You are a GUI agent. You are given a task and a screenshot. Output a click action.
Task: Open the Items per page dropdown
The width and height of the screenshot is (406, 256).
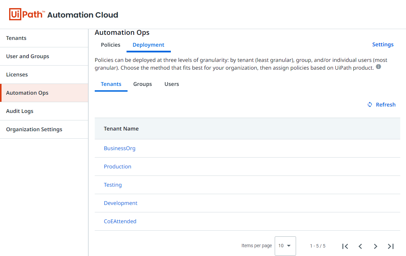pos(285,246)
